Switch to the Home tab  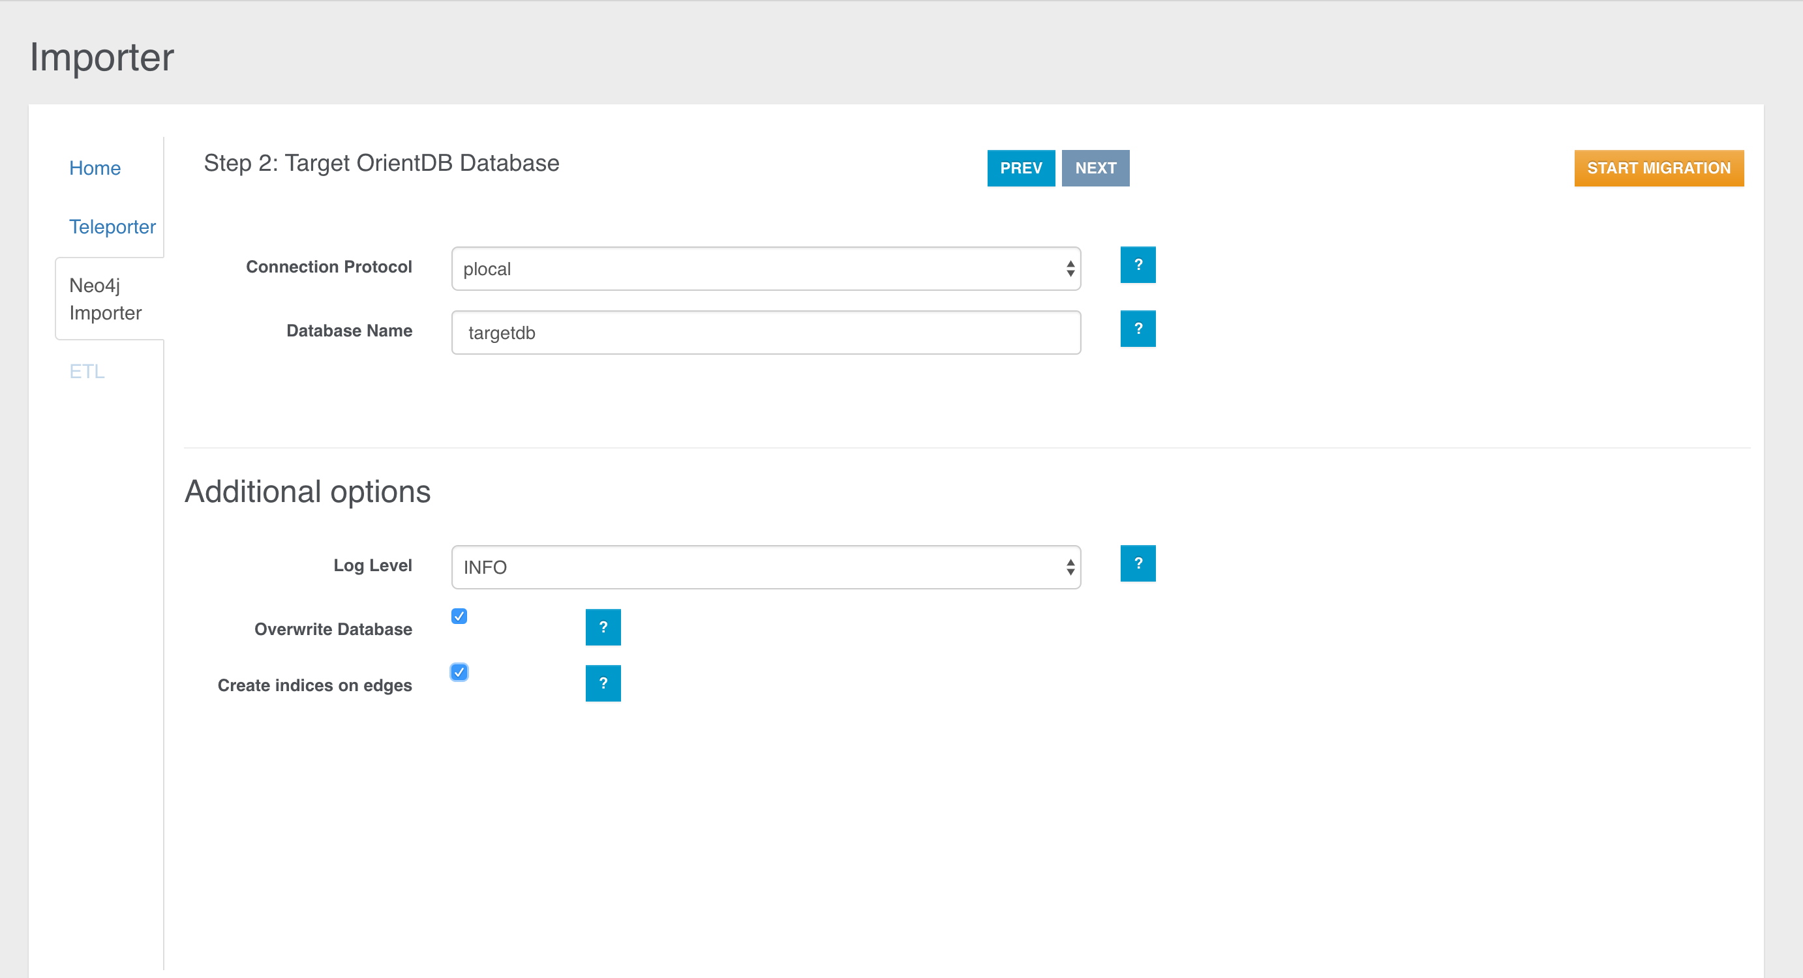[x=95, y=168]
